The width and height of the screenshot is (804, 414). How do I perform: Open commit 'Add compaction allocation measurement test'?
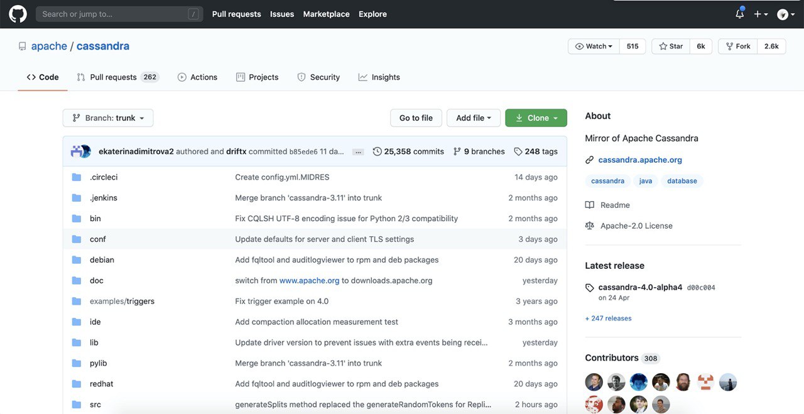pyautogui.click(x=317, y=322)
